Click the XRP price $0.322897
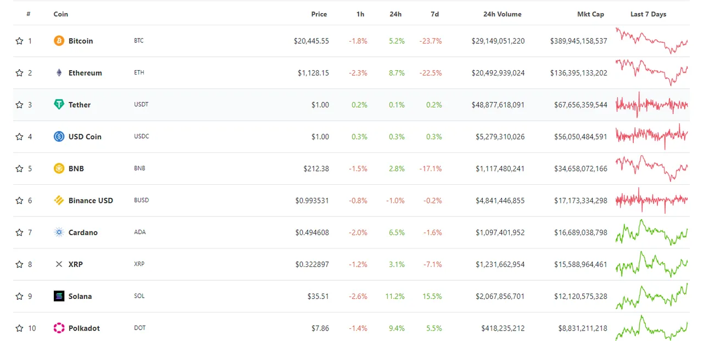The image size is (703, 341). (x=312, y=264)
